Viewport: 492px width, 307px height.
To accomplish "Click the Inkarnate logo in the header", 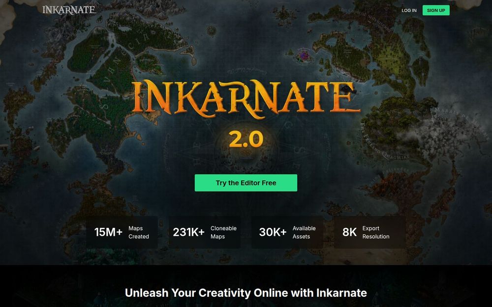I will pos(69,10).
